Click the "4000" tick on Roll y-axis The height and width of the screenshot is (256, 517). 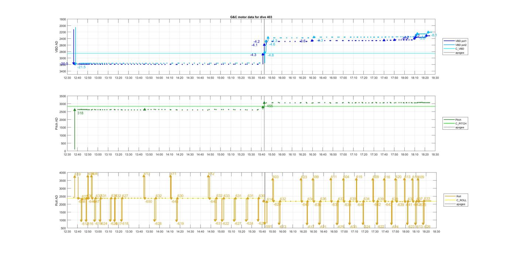click(x=63, y=173)
